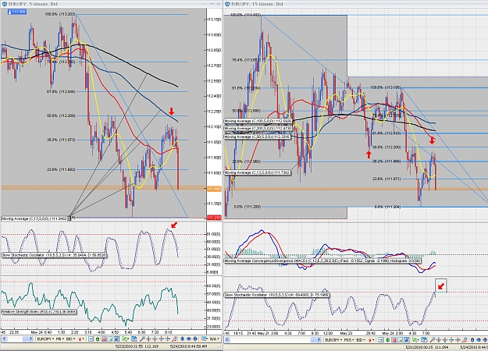Screen dimensions: 488x351
Task: Click the 5/24/2010 8:44:53 AM status bar time
Action: pyautogui.click(x=189, y=346)
